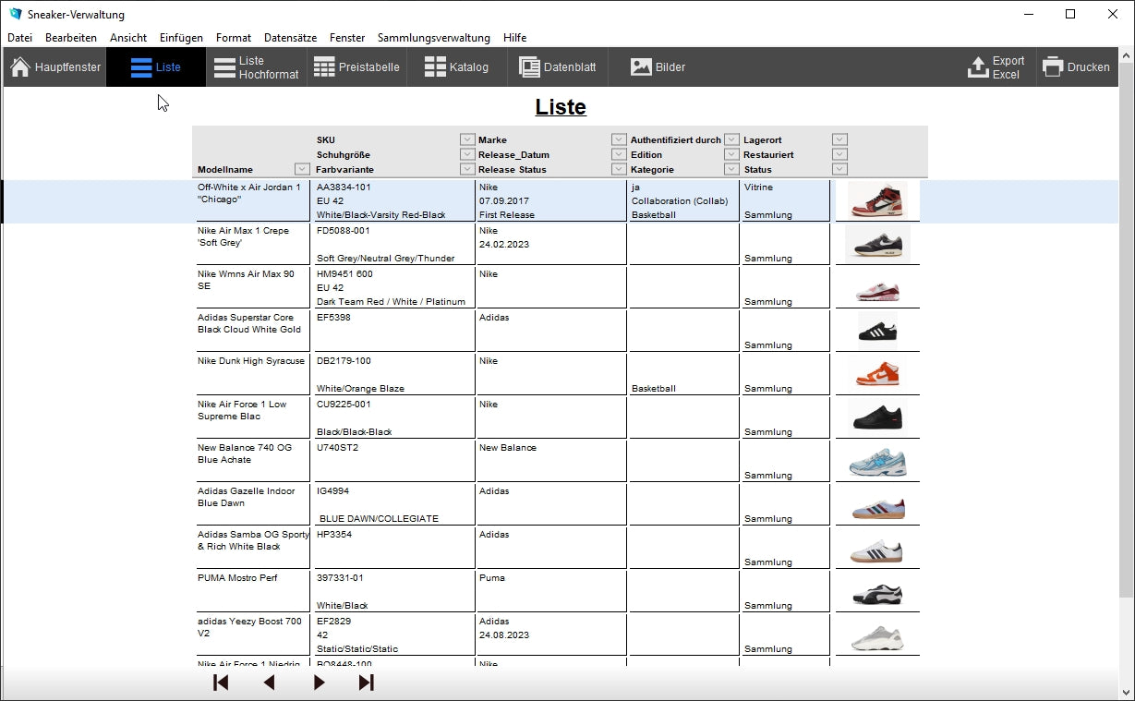Expand the Modellname sort dropdown
Image resolution: width=1135 pixels, height=701 pixels.
click(x=302, y=169)
